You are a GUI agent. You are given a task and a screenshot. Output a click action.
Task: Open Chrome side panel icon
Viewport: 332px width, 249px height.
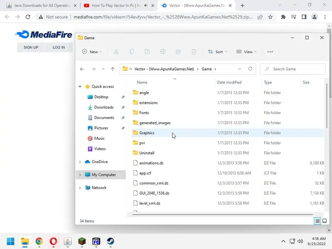point(304,17)
